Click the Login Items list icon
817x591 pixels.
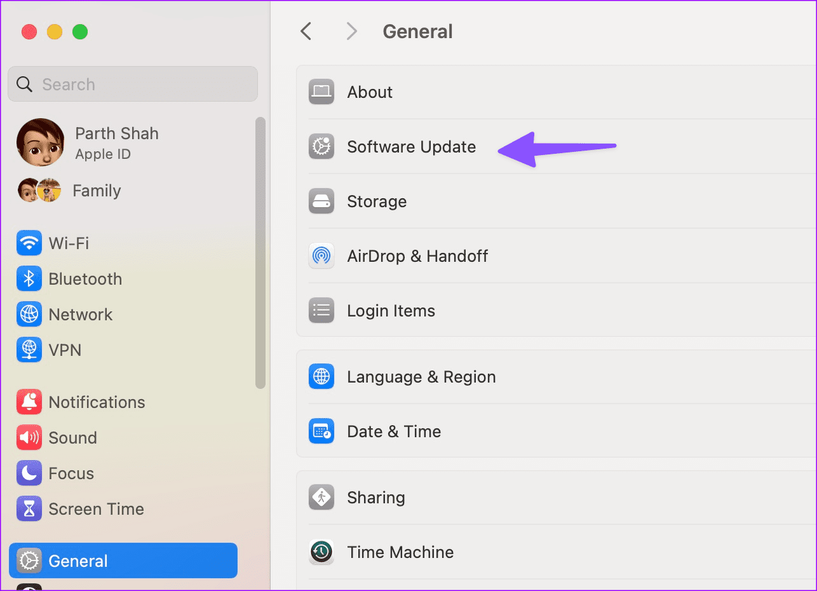coord(321,311)
